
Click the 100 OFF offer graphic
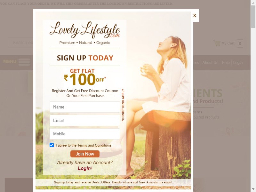coord(85,77)
